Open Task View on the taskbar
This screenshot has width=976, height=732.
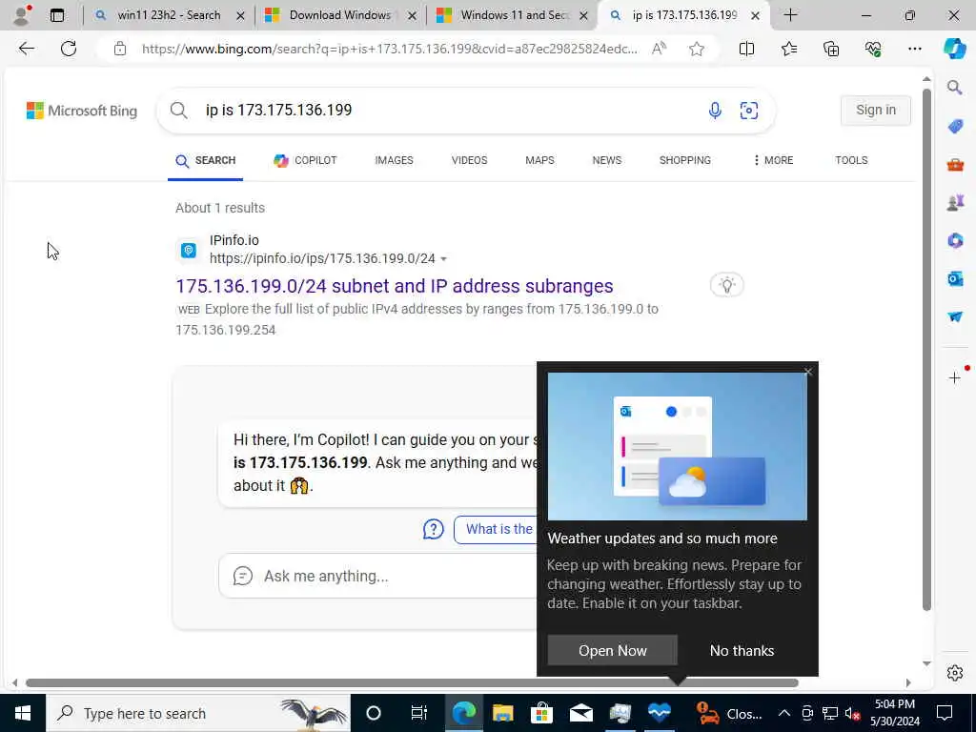[418, 713]
